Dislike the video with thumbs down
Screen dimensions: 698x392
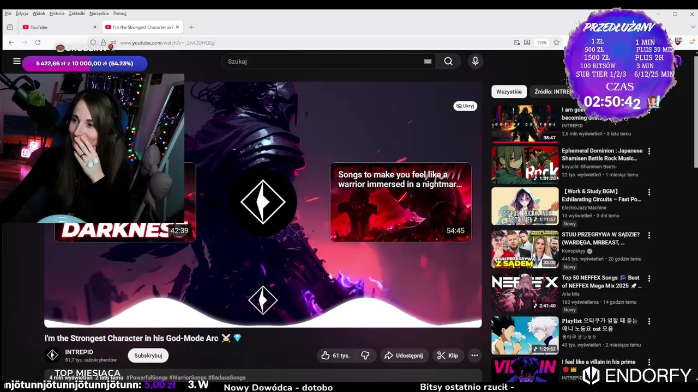pos(365,356)
